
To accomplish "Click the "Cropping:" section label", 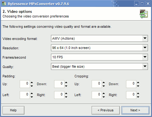I will (82, 76).
